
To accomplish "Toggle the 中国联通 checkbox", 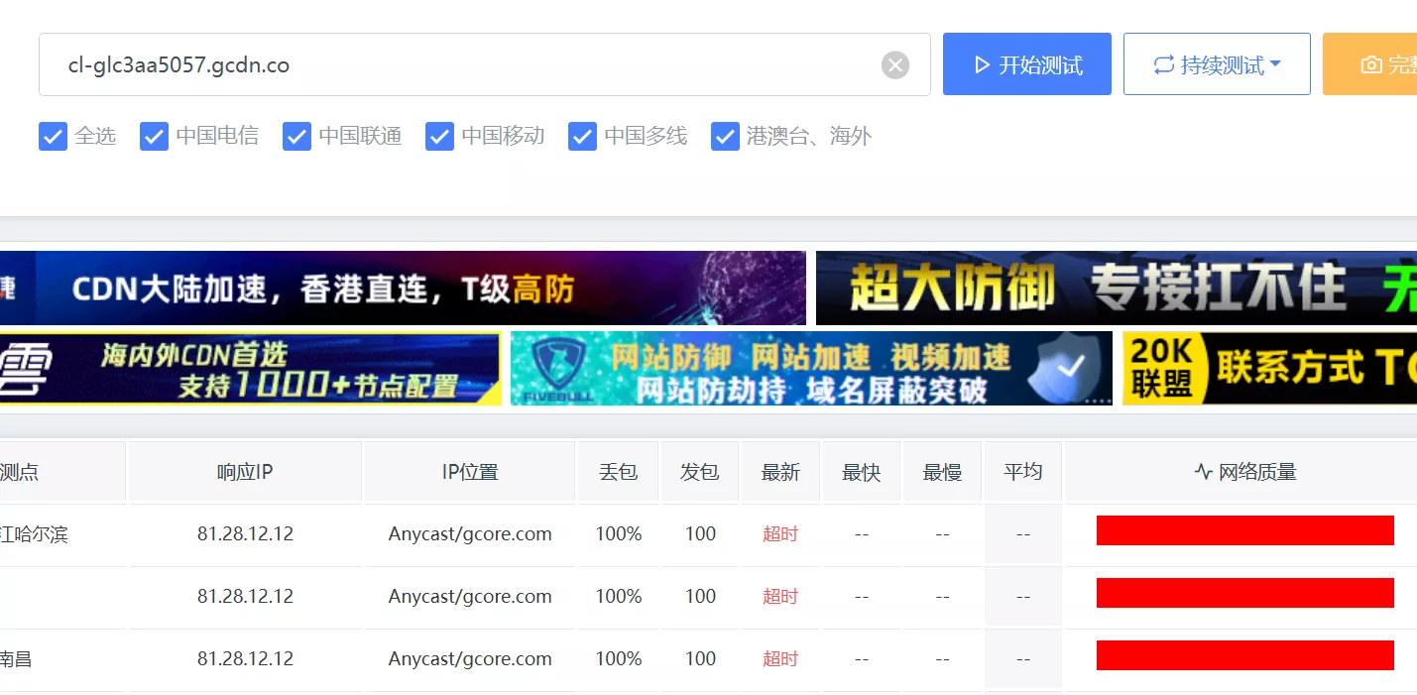I will (x=296, y=137).
